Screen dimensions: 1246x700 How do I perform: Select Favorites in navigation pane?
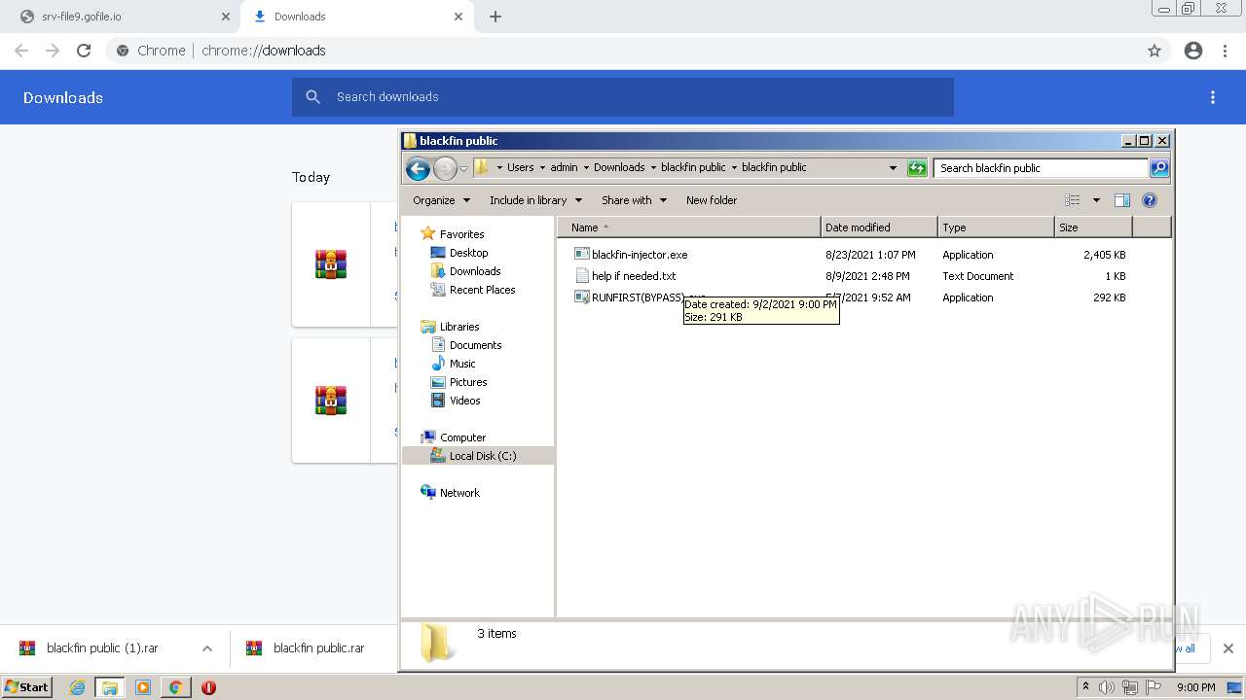461,234
